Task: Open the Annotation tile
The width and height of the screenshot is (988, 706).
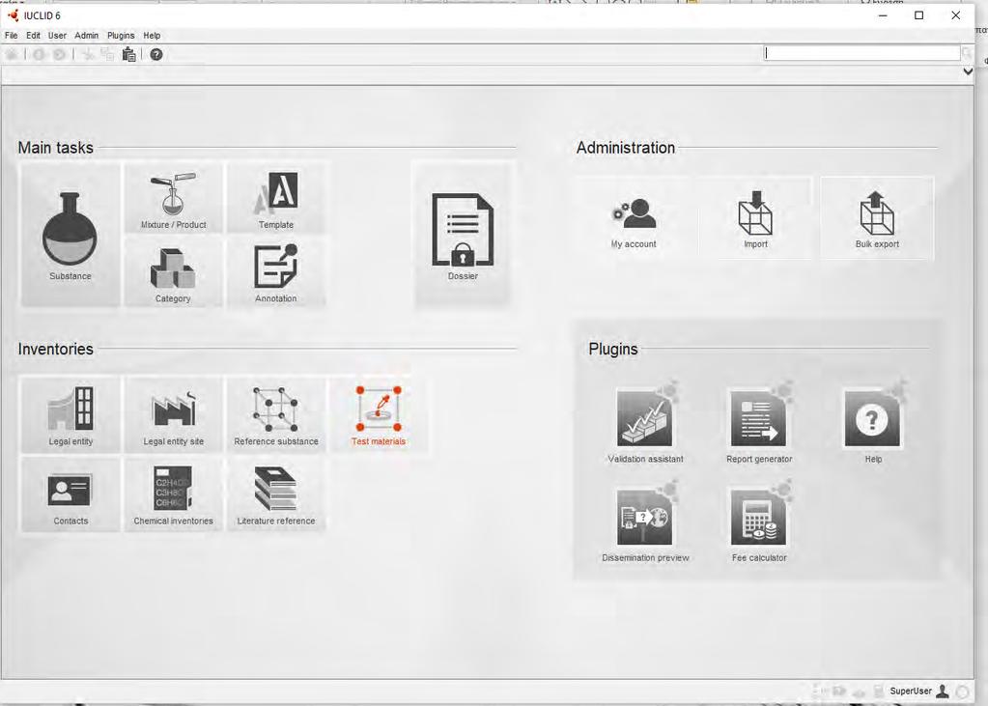Action: point(276,272)
